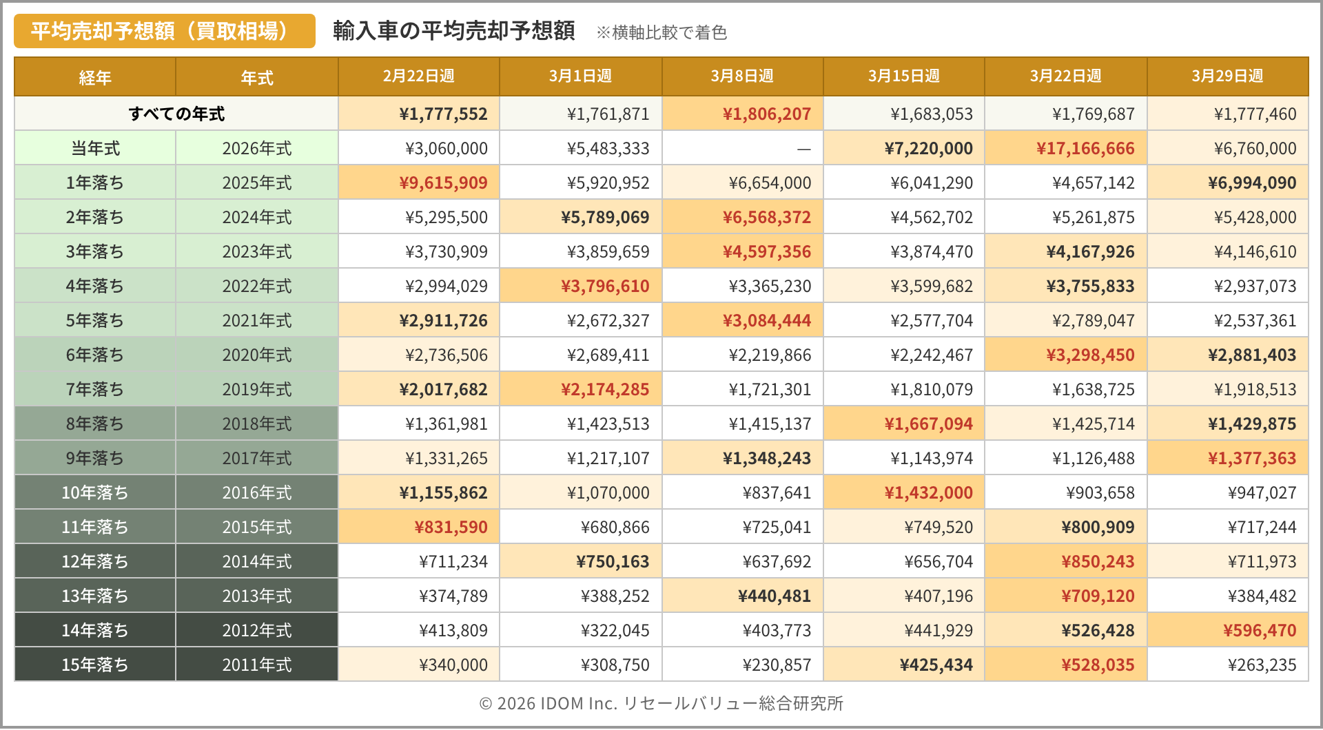Click the IDOM Inc. copyright footer text

pyautogui.click(x=661, y=703)
